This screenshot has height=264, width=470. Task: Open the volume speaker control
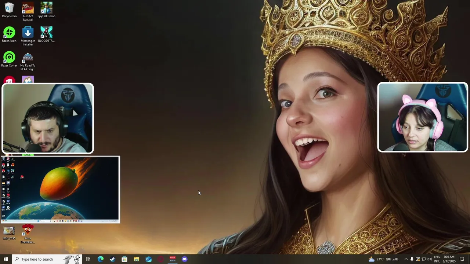429,259
